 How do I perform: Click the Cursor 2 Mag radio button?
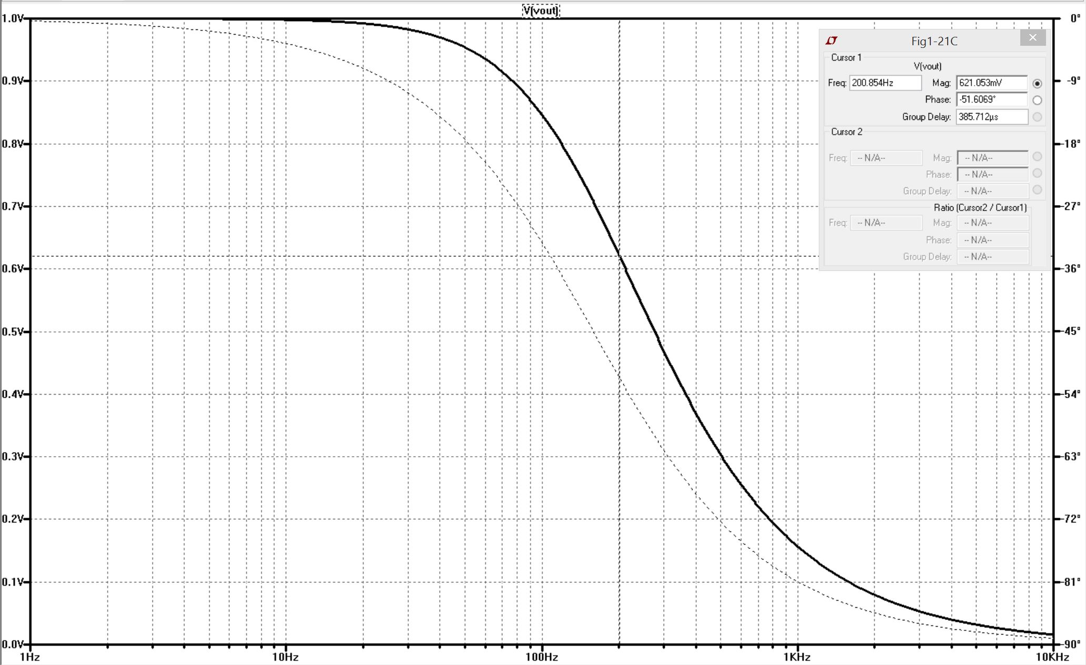click(x=1037, y=156)
